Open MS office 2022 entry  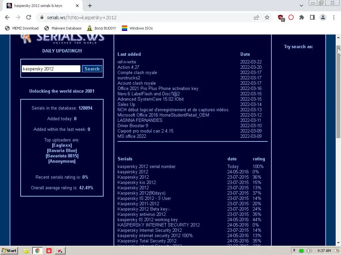[132, 136]
